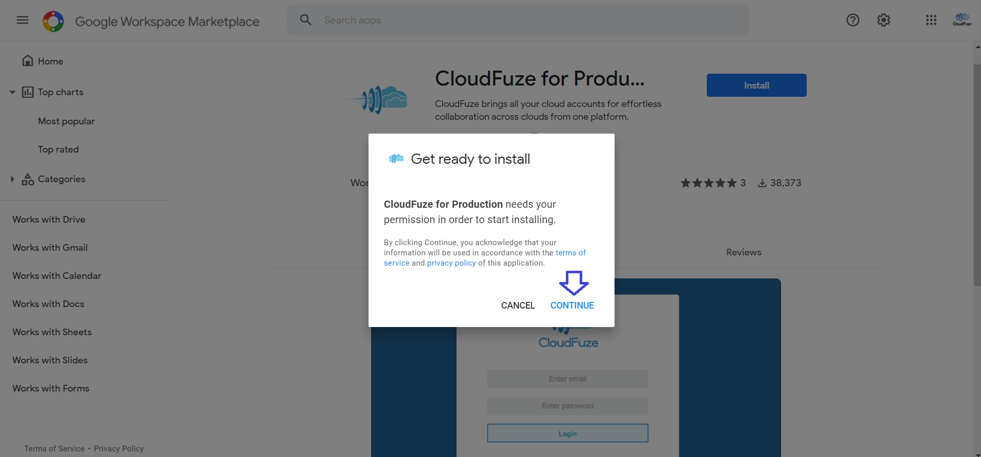Open the hamburger main menu
The height and width of the screenshot is (457, 981).
coord(23,20)
